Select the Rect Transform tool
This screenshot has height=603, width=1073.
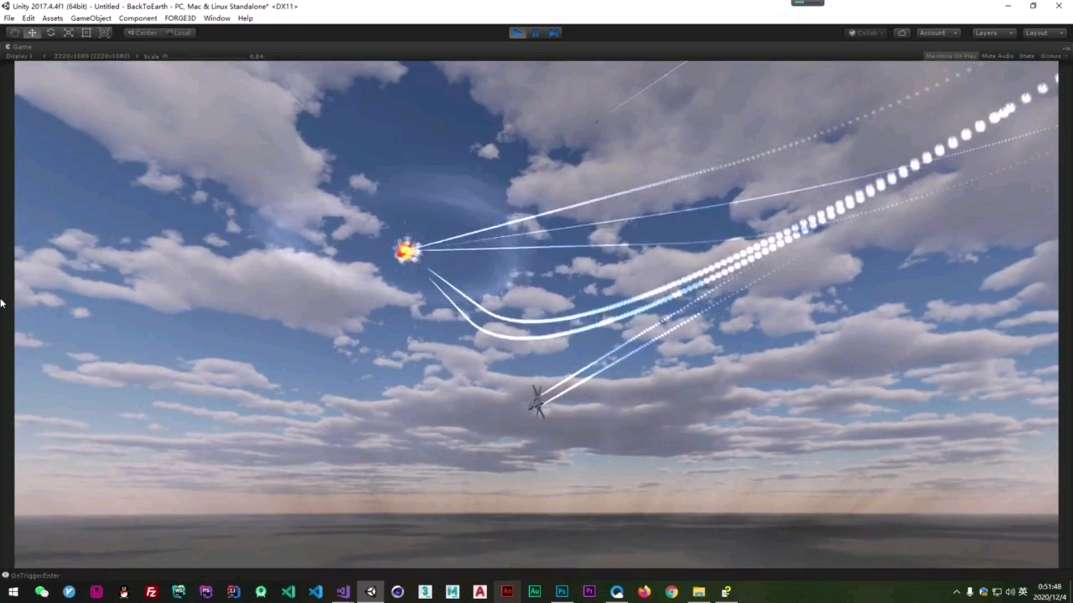(86, 32)
